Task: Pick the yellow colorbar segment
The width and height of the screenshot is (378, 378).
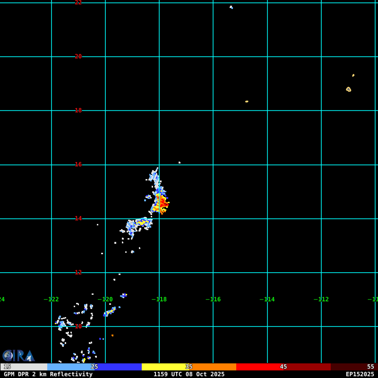Action: pos(165,367)
